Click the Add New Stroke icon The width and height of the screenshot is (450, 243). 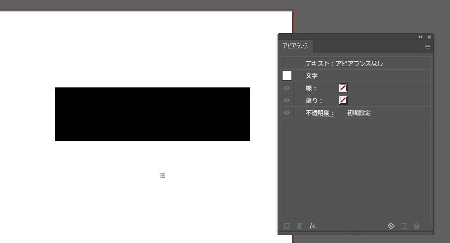pos(286,226)
